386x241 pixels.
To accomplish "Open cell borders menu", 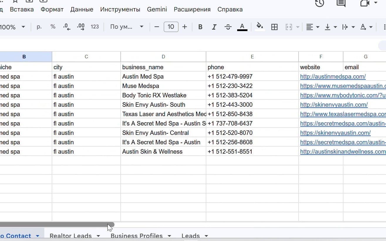I will point(274,27).
